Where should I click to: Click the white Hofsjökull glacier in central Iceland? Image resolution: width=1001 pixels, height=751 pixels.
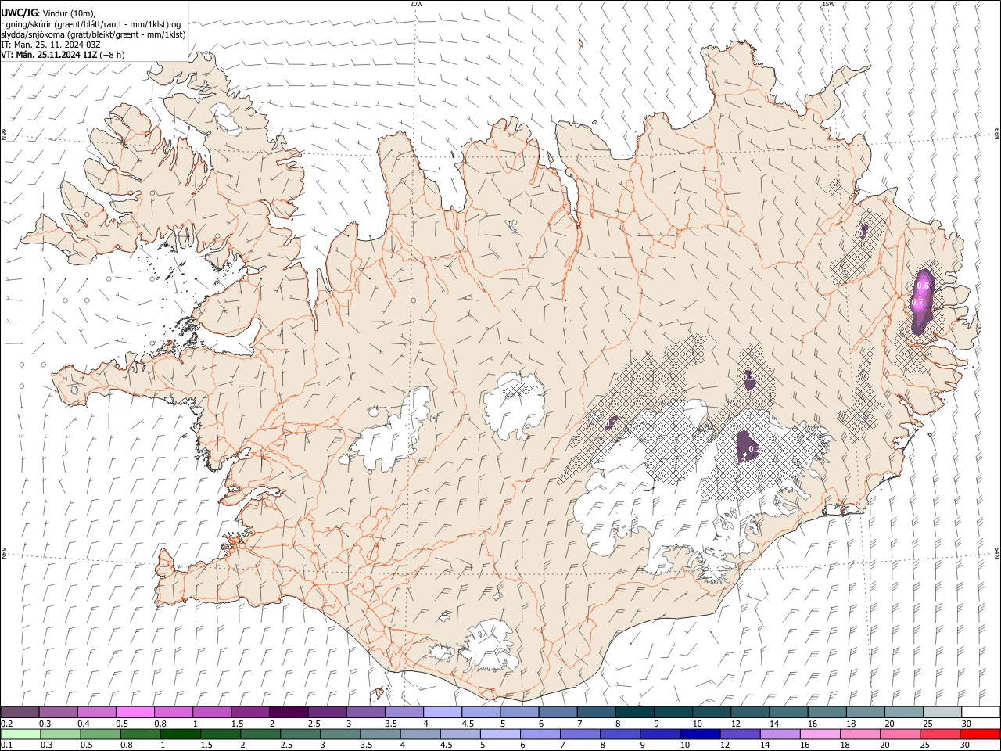coord(514,404)
